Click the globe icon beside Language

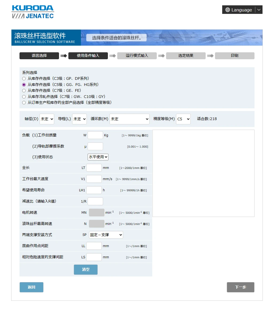tap(228, 10)
